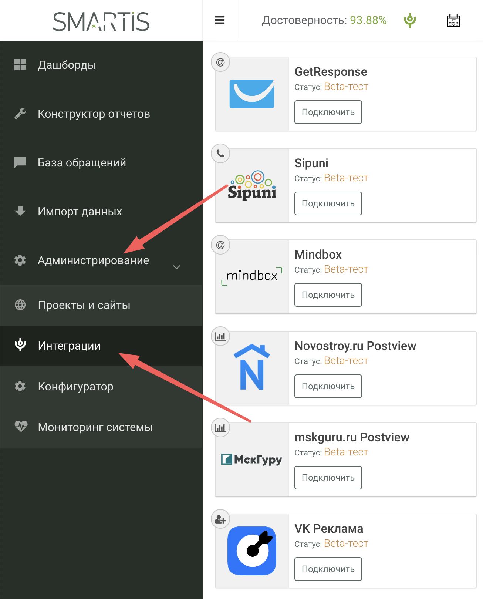This screenshot has width=483, height=599.
Task: Click the Sipuni phone category icon
Action: click(220, 154)
